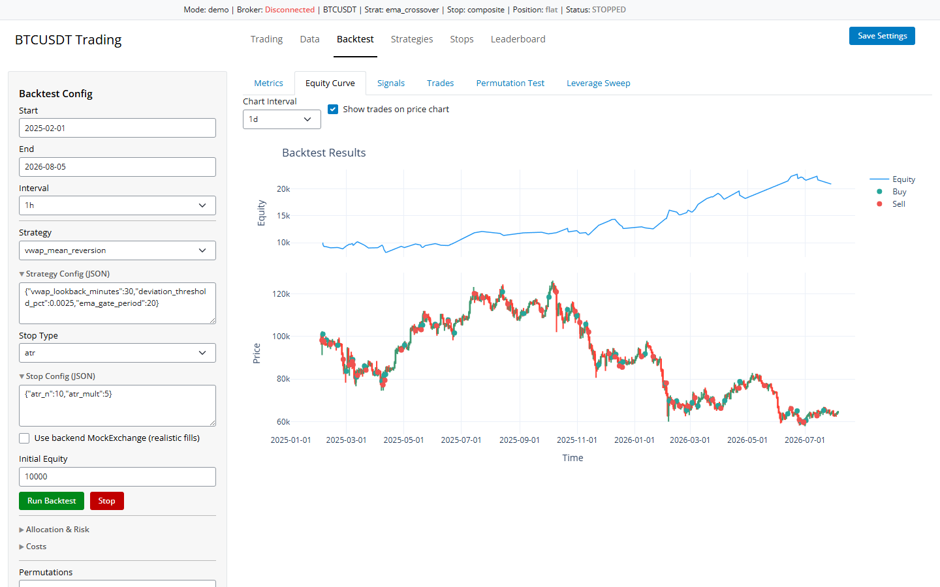Image resolution: width=940 pixels, height=587 pixels.
Task: Open the Leverage Sweep sub-tab
Action: 599,83
